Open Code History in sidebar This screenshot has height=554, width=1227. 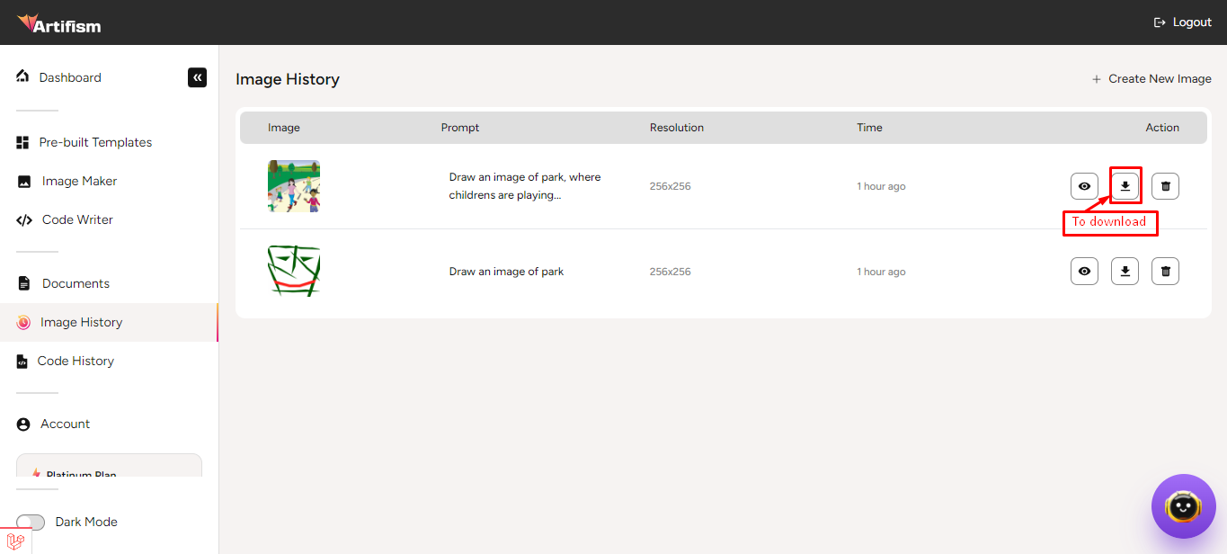[x=76, y=361]
